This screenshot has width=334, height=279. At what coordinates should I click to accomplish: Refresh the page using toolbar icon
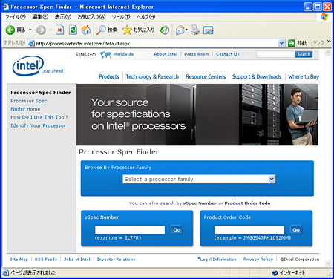pyautogui.click(x=73, y=30)
